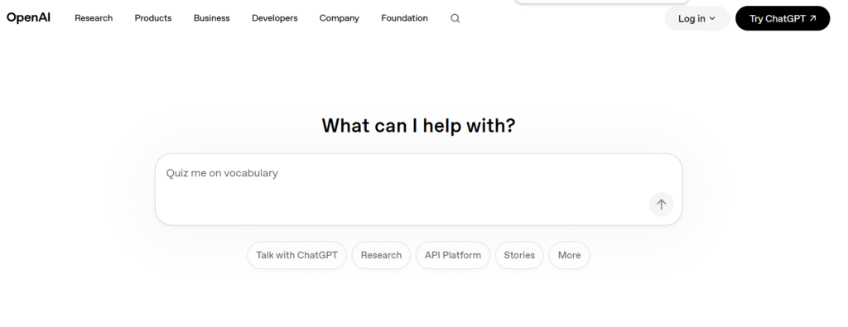The height and width of the screenshot is (327, 848).
Task: Open the search magnifier icon
Action: click(455, 18)
